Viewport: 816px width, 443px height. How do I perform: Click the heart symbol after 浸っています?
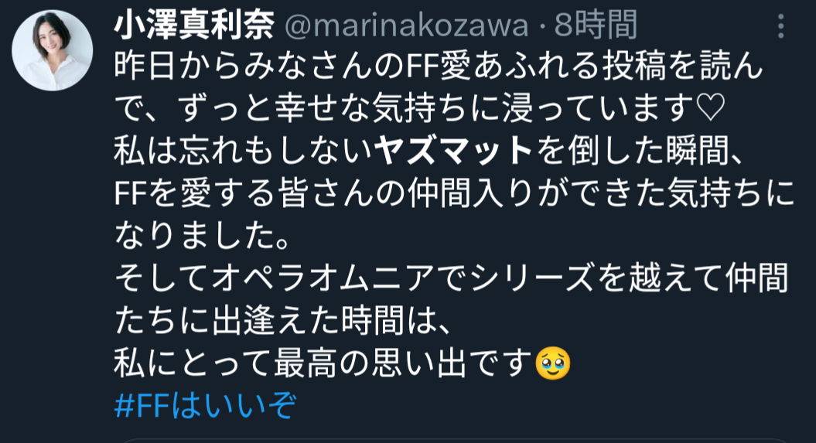pos(710,108)
